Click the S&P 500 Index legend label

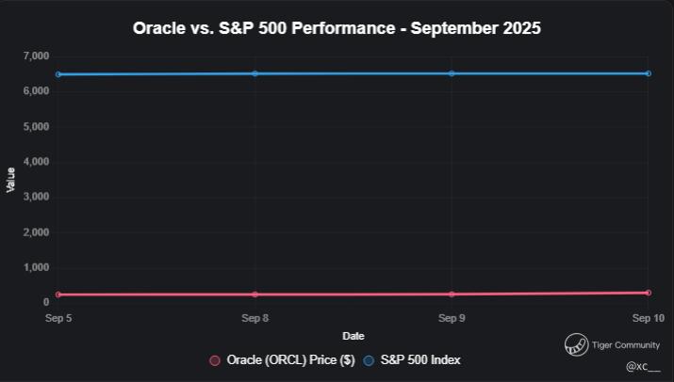click(x=420, y=360)
